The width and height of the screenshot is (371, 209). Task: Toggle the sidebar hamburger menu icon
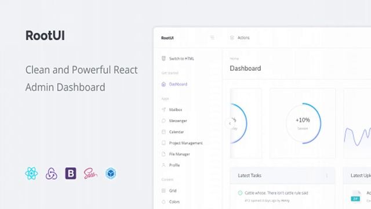[x=212, y=37]
